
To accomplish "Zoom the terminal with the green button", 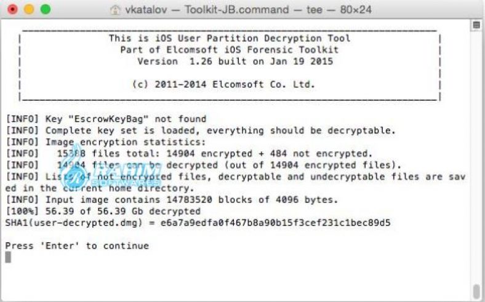I will tap(44, 10).
